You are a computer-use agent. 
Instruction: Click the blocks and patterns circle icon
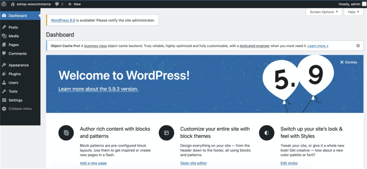pyautogui.click(x=66, y=133)
